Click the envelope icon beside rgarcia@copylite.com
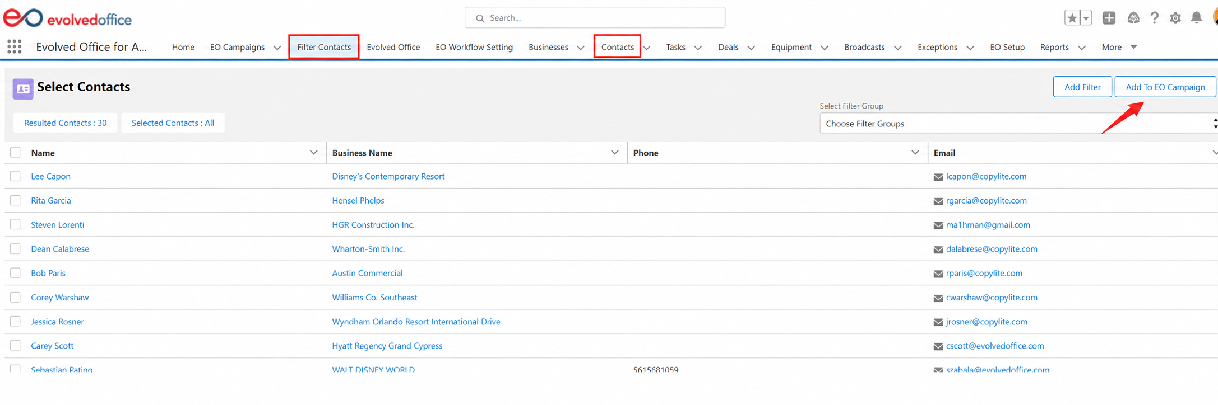 pos(938,201)
